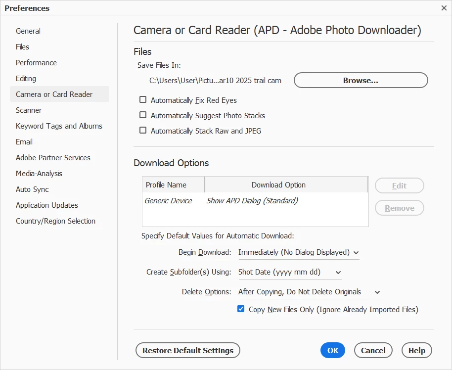Confirm preferences with OK button

point(333,350)
